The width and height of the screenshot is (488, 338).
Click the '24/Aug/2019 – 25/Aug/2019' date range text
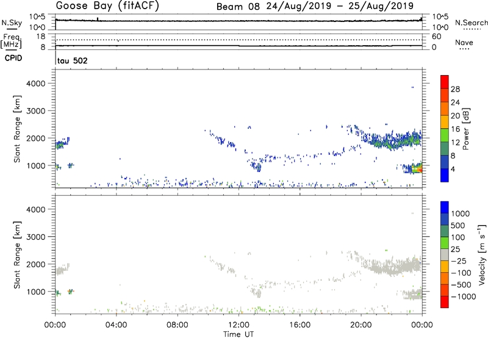coord(340,6)
